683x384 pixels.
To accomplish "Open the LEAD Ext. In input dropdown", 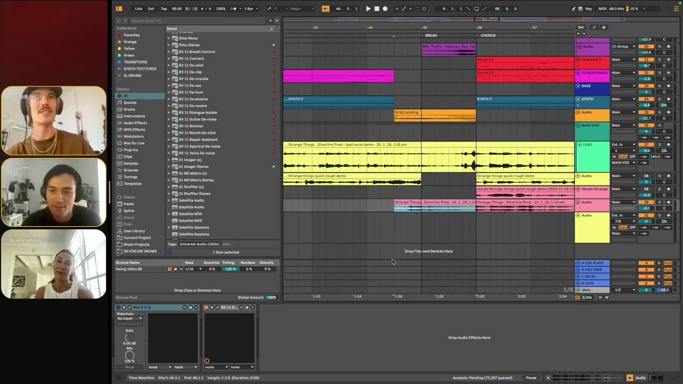I will click(x=623, y=145).
